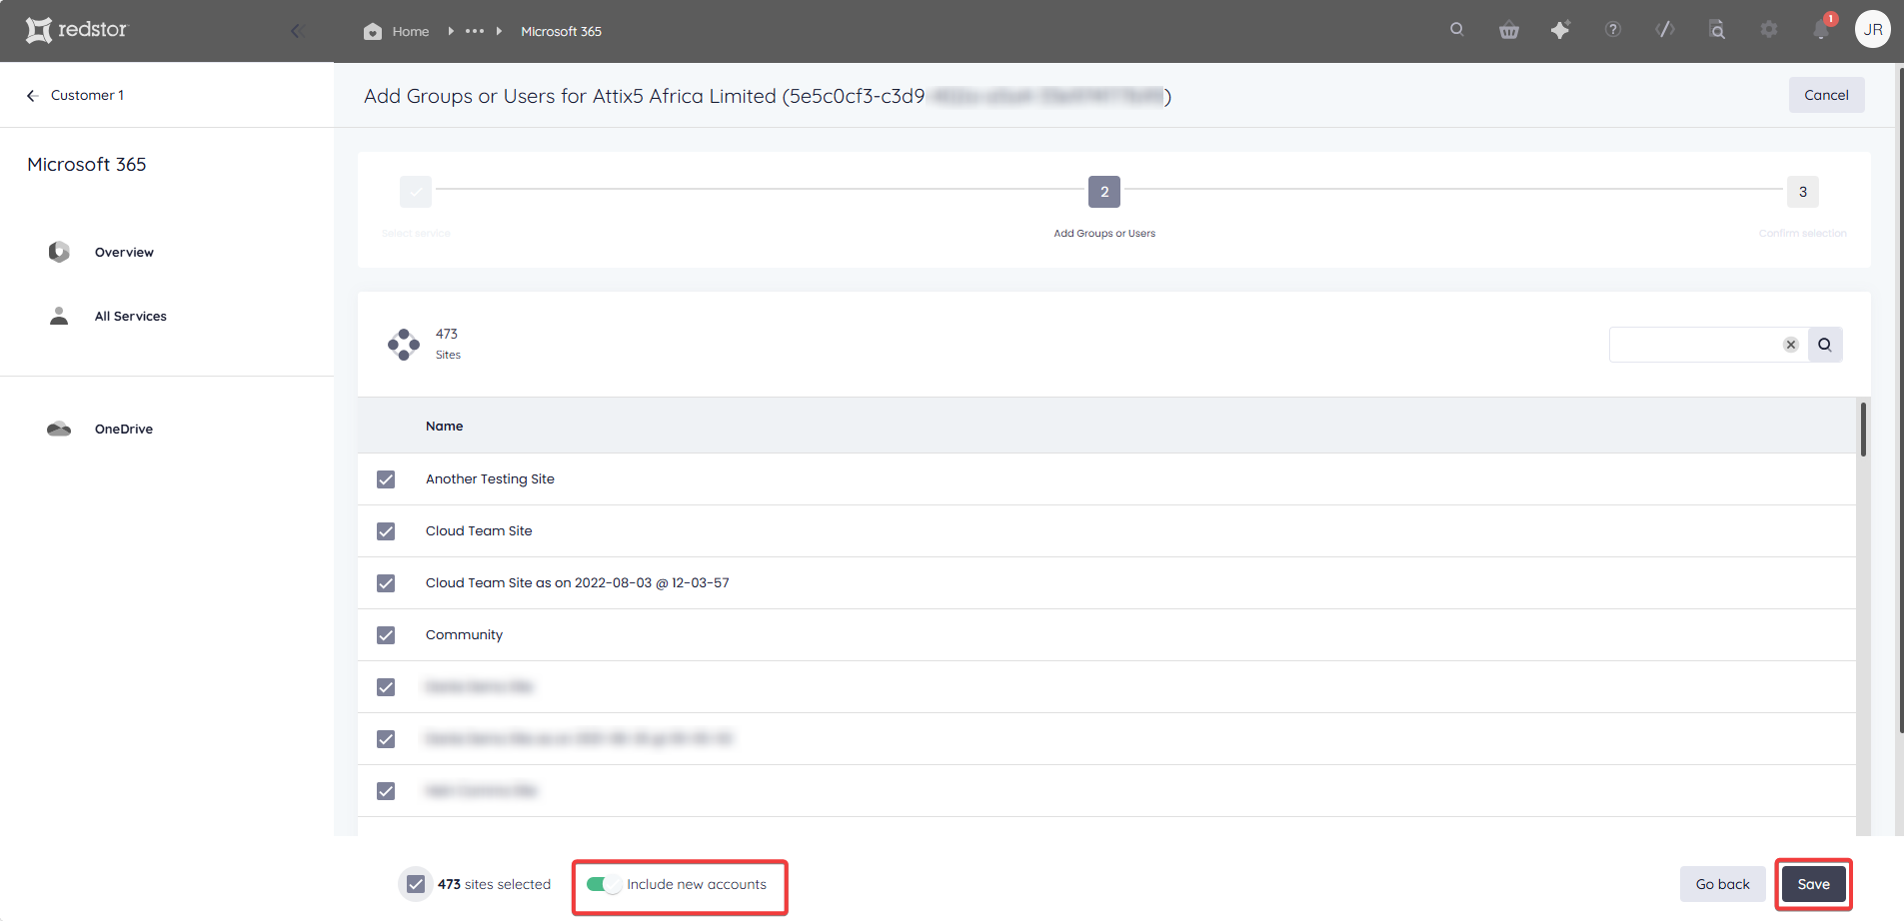Uncheck the checkbox directly below the Community row

386,687
